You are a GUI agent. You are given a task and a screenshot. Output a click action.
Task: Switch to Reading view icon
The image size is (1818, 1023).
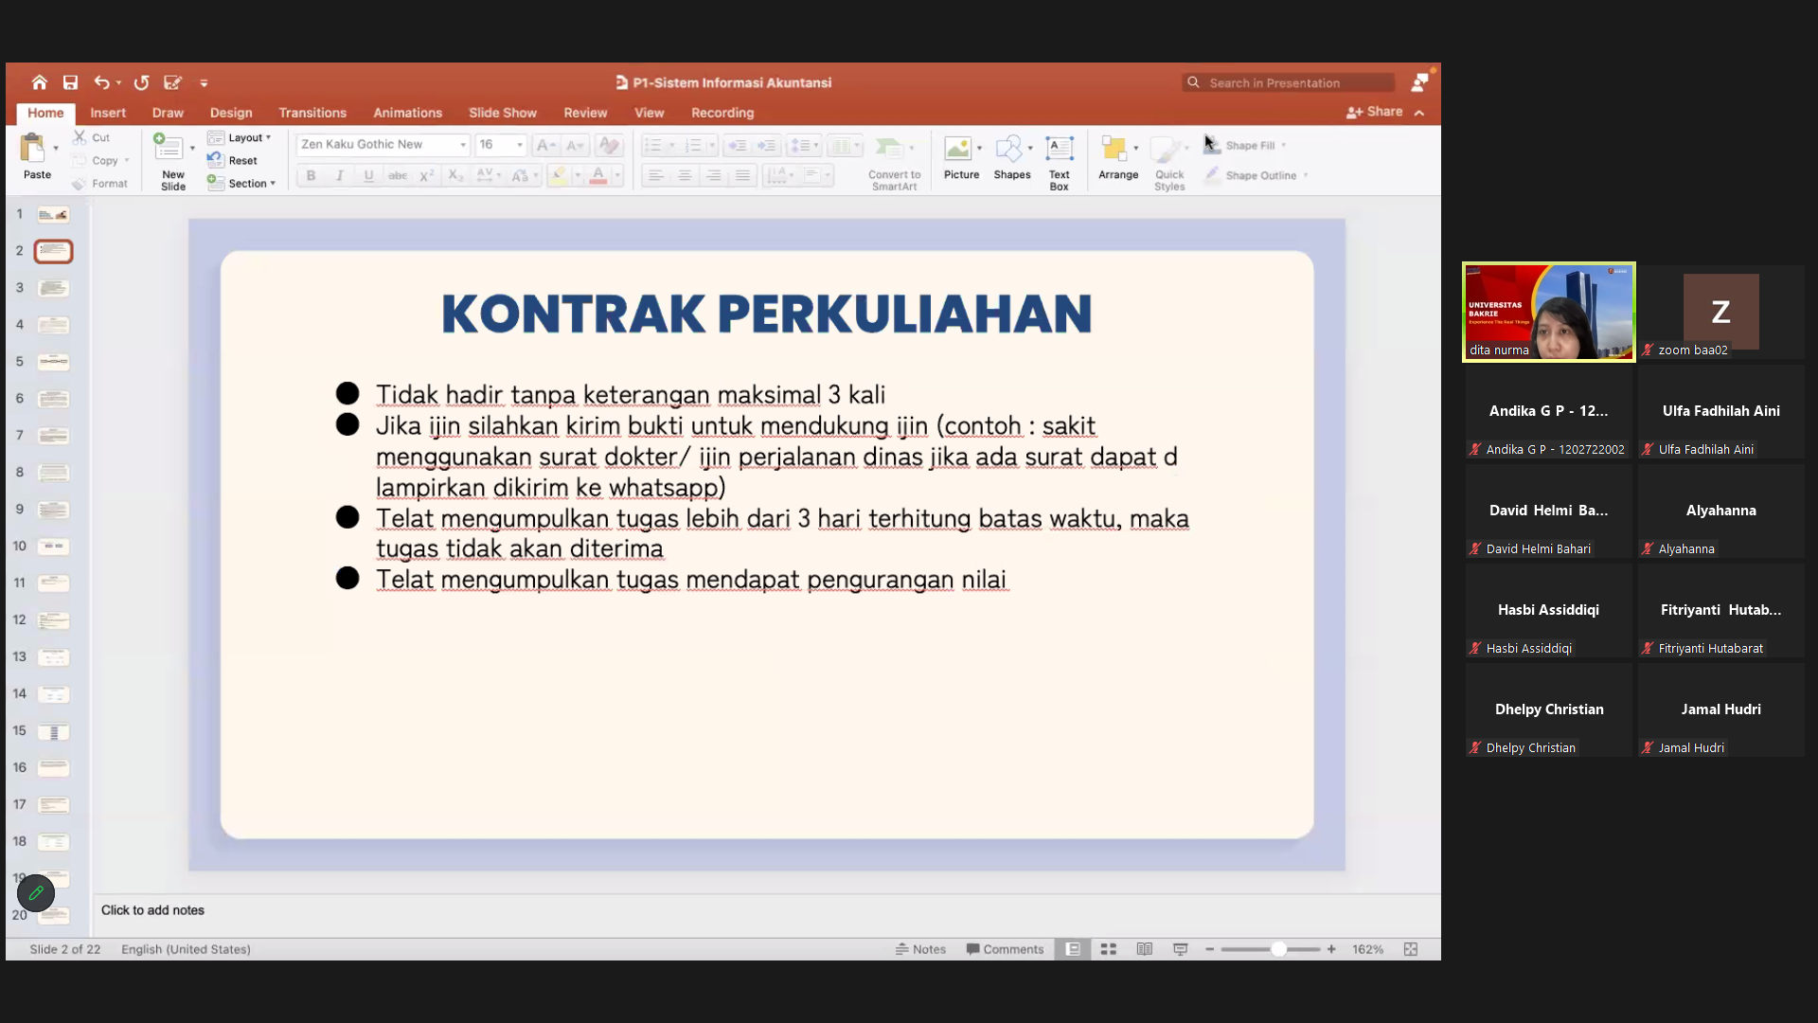click(1144, 949)
